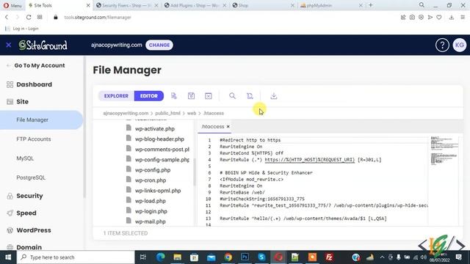Expand the Security section

(29, 196)
